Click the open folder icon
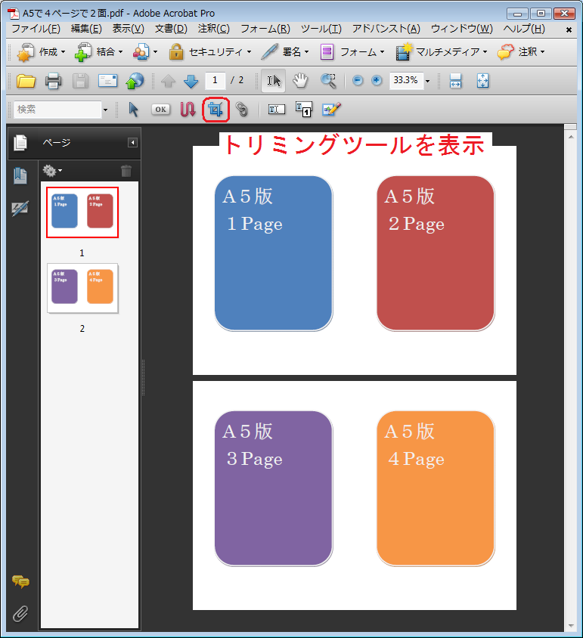The height and width of the screenshot is (638, 583). pyautogui.click(x=26, y=81)
